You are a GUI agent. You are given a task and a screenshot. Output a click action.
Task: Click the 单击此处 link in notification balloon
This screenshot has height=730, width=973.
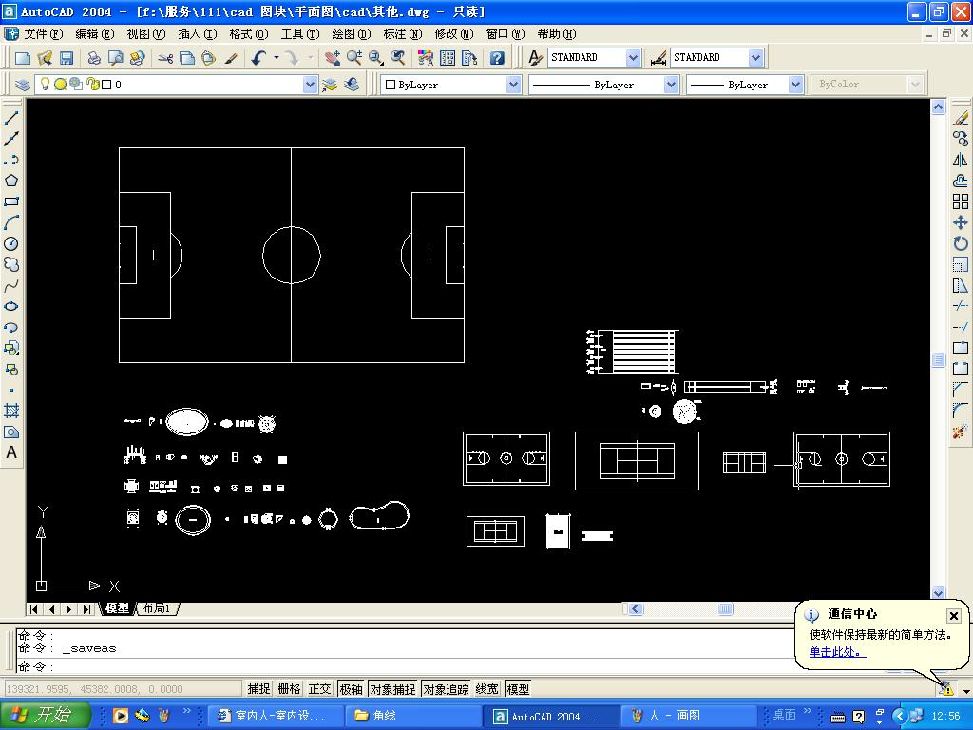click(x=837, y=652)
